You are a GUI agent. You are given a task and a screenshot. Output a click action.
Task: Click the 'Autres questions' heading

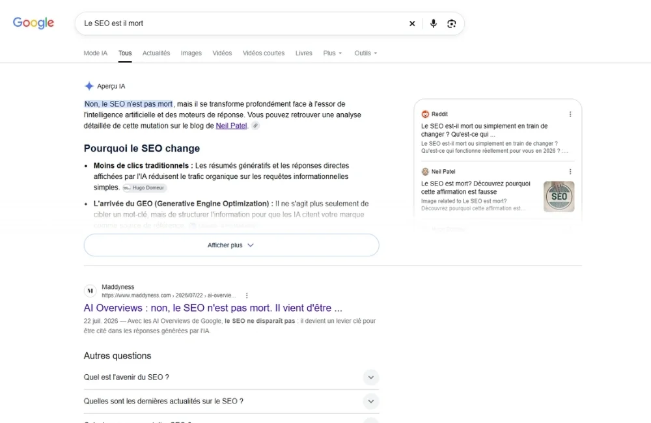[x=117, y=356]
